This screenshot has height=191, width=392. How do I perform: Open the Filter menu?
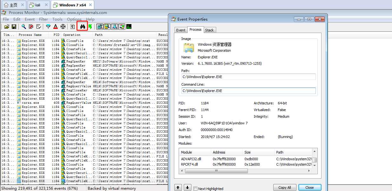pyautogui.click(x=43, y=19)
